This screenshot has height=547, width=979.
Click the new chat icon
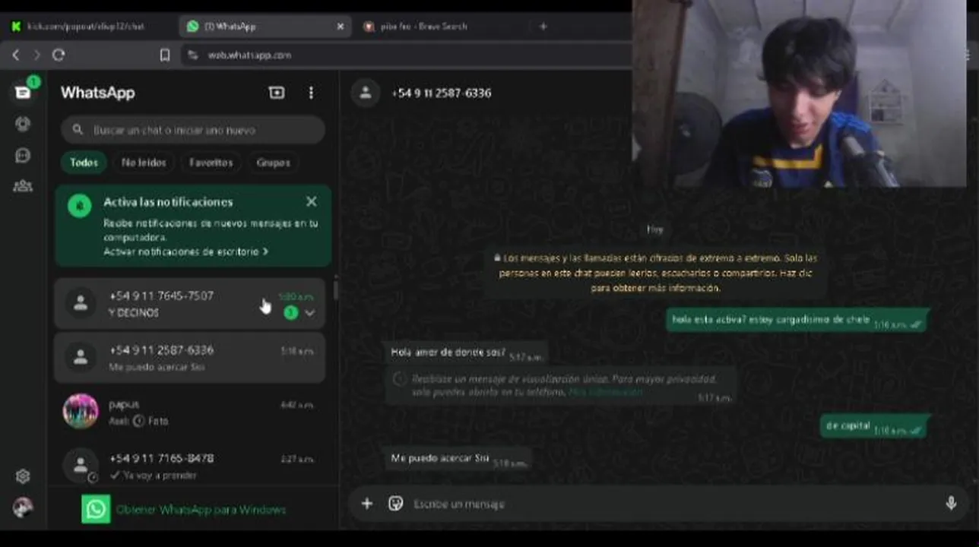tap(277, 93)
